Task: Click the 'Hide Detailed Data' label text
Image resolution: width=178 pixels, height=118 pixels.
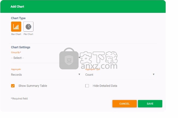Action: (x=105, y=86)
